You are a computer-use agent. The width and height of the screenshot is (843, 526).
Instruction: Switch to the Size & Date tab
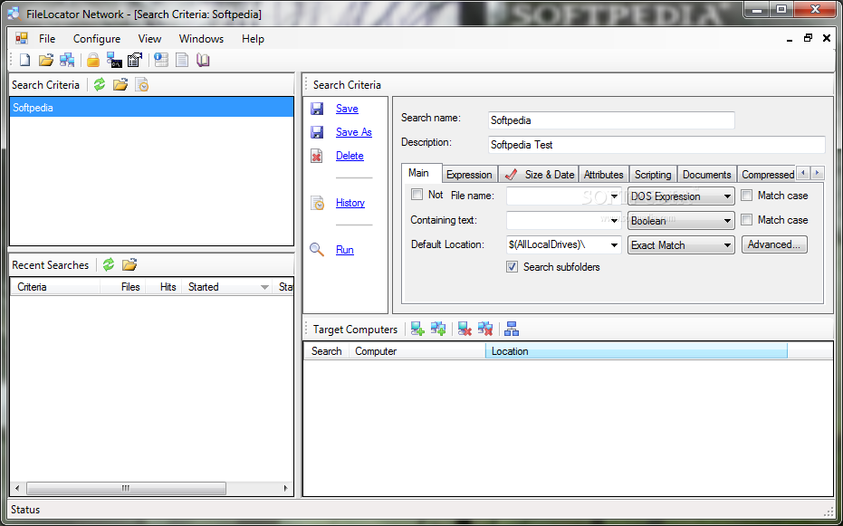click(x=540, y=174)
